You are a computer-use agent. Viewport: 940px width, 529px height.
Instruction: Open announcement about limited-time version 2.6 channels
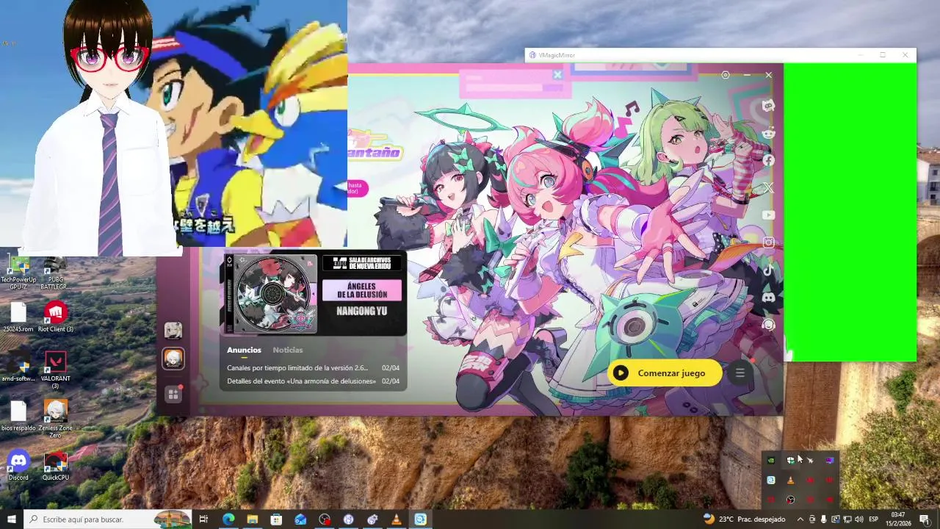(313, 367)
